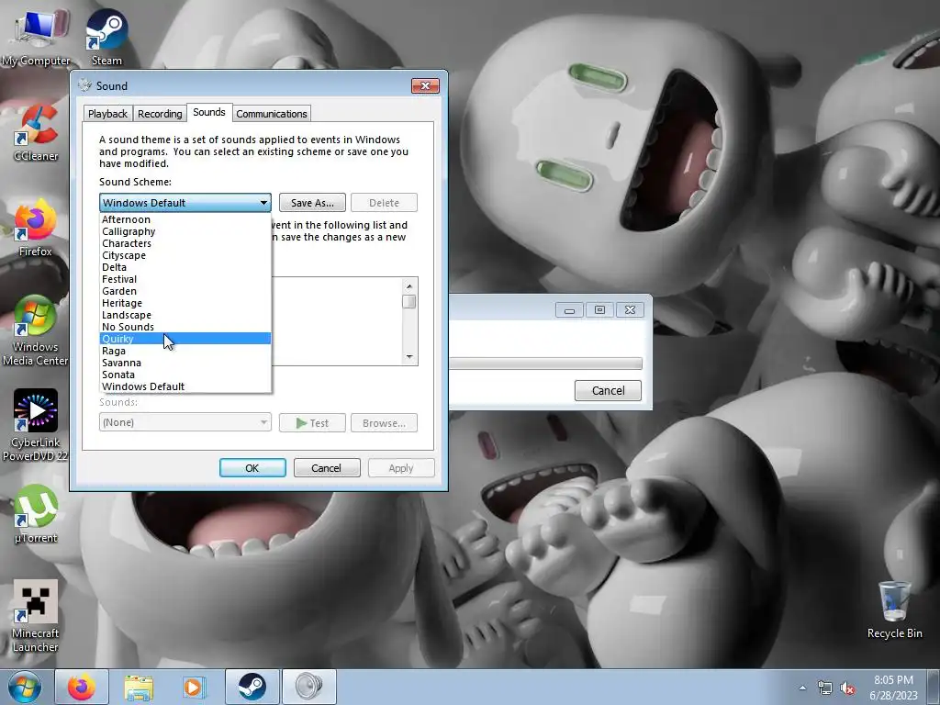Open the network tray icon

825,688
